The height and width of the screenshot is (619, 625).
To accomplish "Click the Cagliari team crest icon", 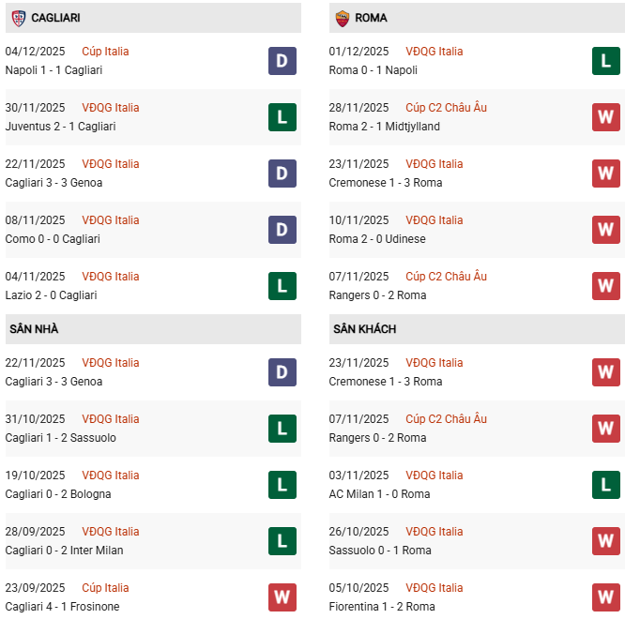I will click(x=18, y=18).
